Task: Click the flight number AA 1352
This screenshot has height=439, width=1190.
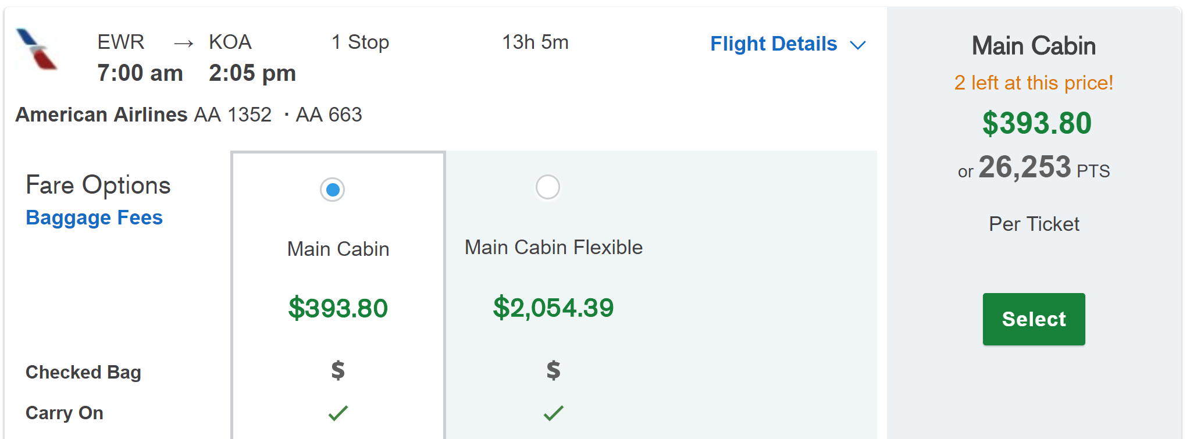Action: pos(233,115)
